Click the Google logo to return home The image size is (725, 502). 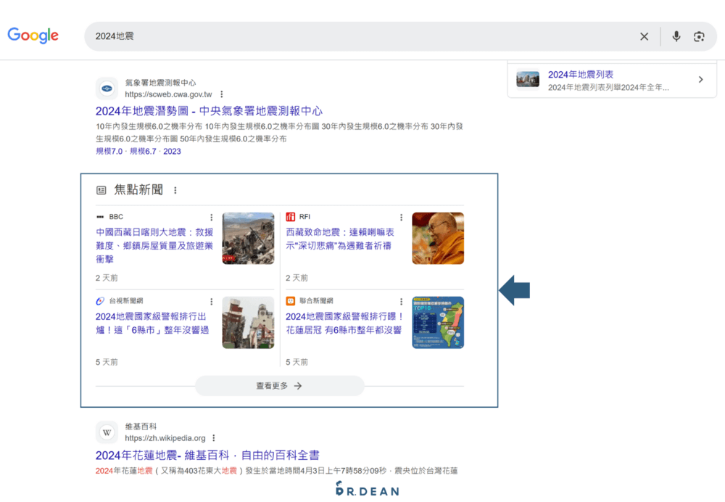coord(33,36)
